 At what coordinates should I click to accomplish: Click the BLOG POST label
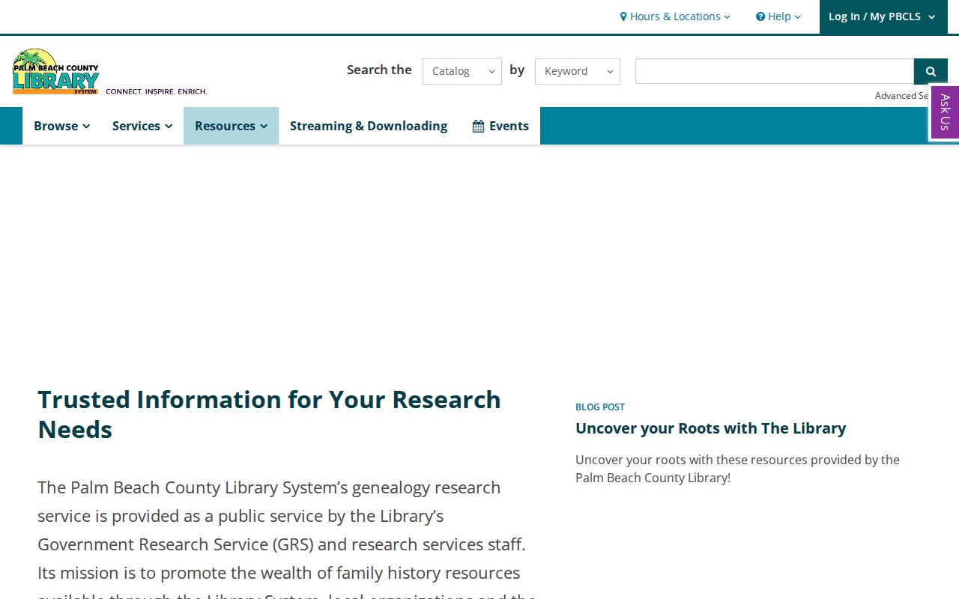tap(600, 407)
